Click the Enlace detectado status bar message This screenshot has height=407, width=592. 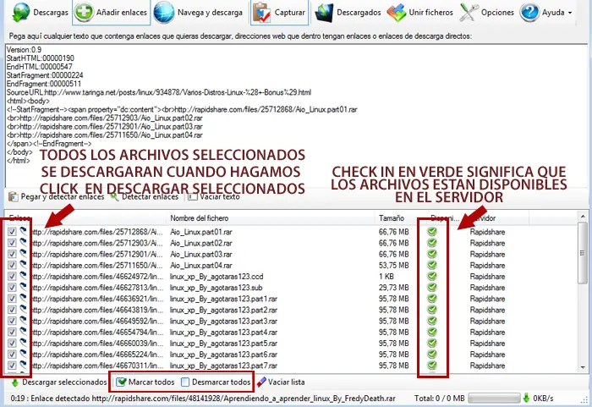point(203,399)
